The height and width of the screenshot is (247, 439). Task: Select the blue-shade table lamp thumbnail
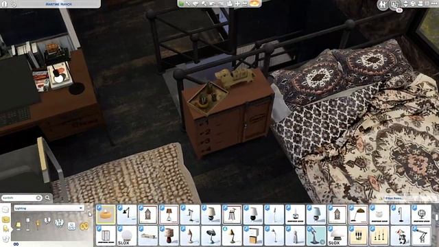(316, 215)
